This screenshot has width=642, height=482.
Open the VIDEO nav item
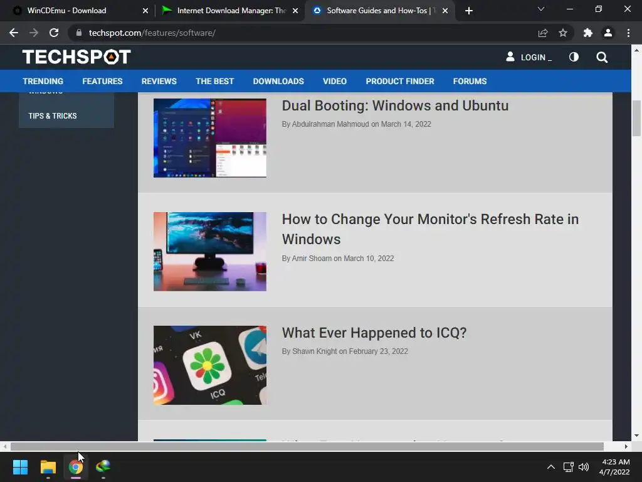click(335, 81)
